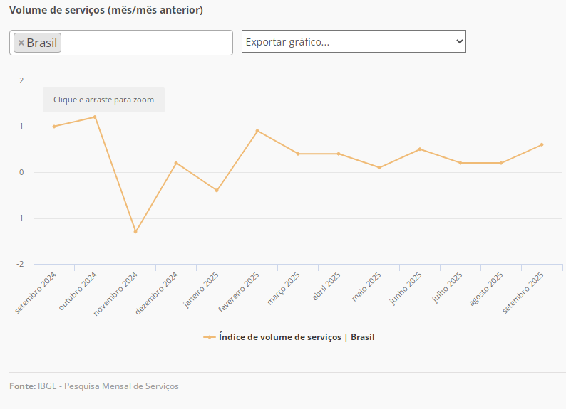Click the 'Clique e arraste para zoom' hint
This screenshot has width=566, height=409.
(103, 100)
